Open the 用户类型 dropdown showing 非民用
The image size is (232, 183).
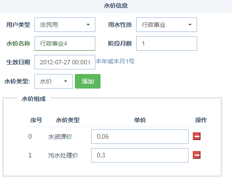point(65,25)
